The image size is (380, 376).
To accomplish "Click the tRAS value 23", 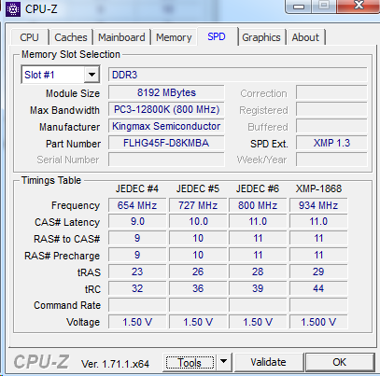I will click(137, 272).
